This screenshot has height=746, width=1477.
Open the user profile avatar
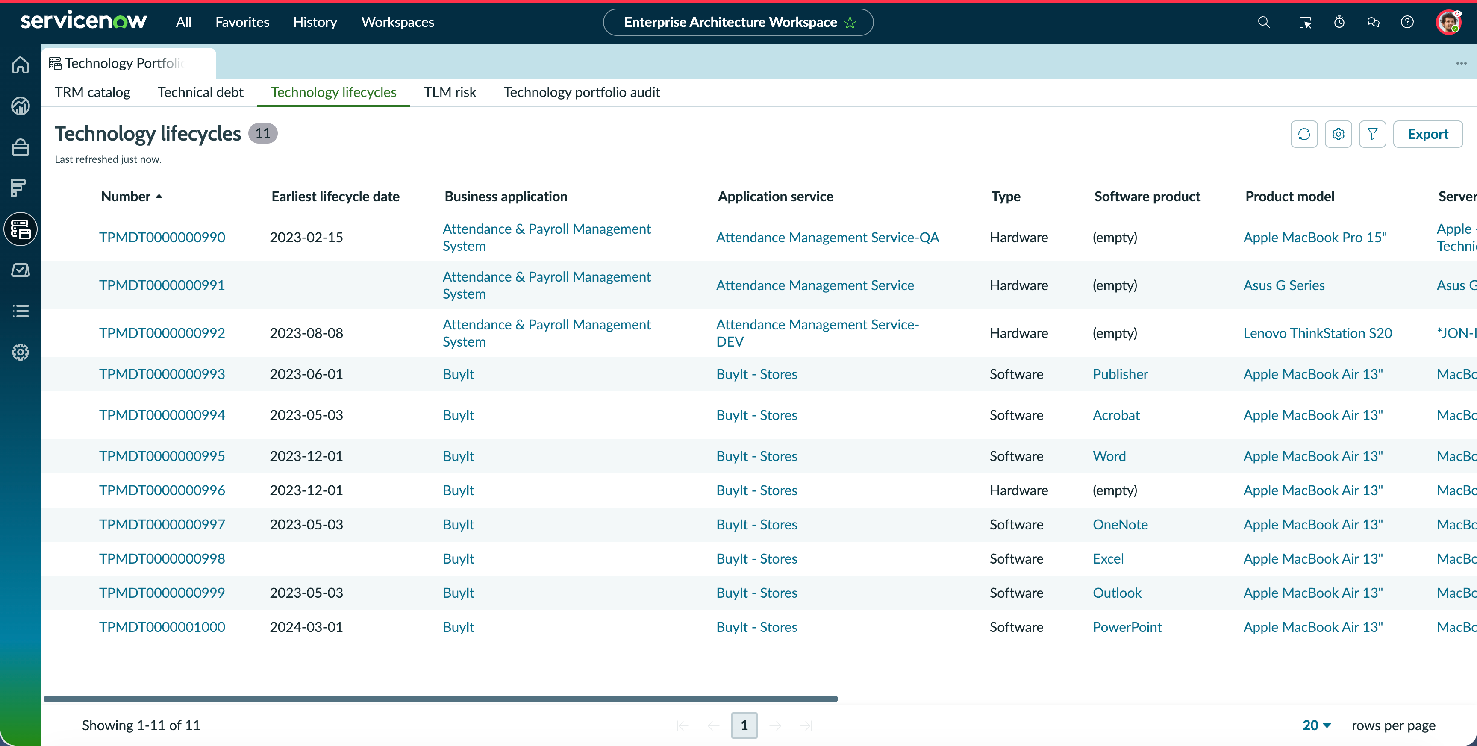1448,22
